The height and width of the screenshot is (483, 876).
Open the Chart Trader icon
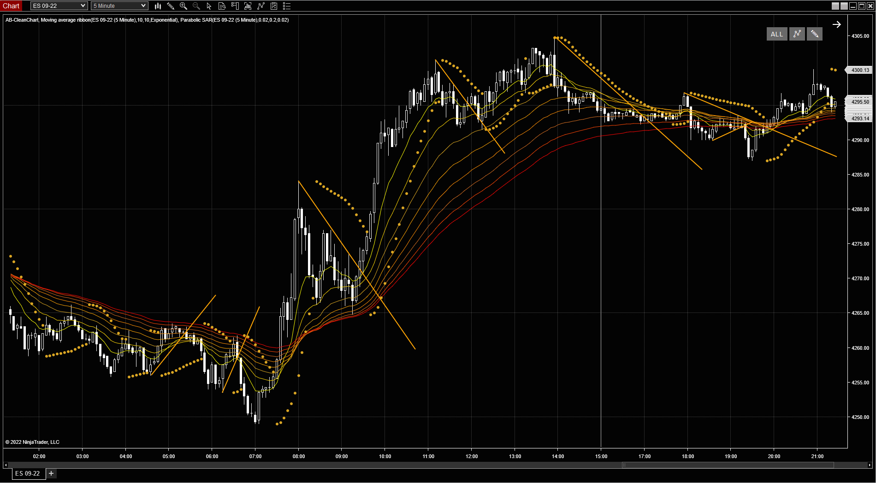click(235, 6)
